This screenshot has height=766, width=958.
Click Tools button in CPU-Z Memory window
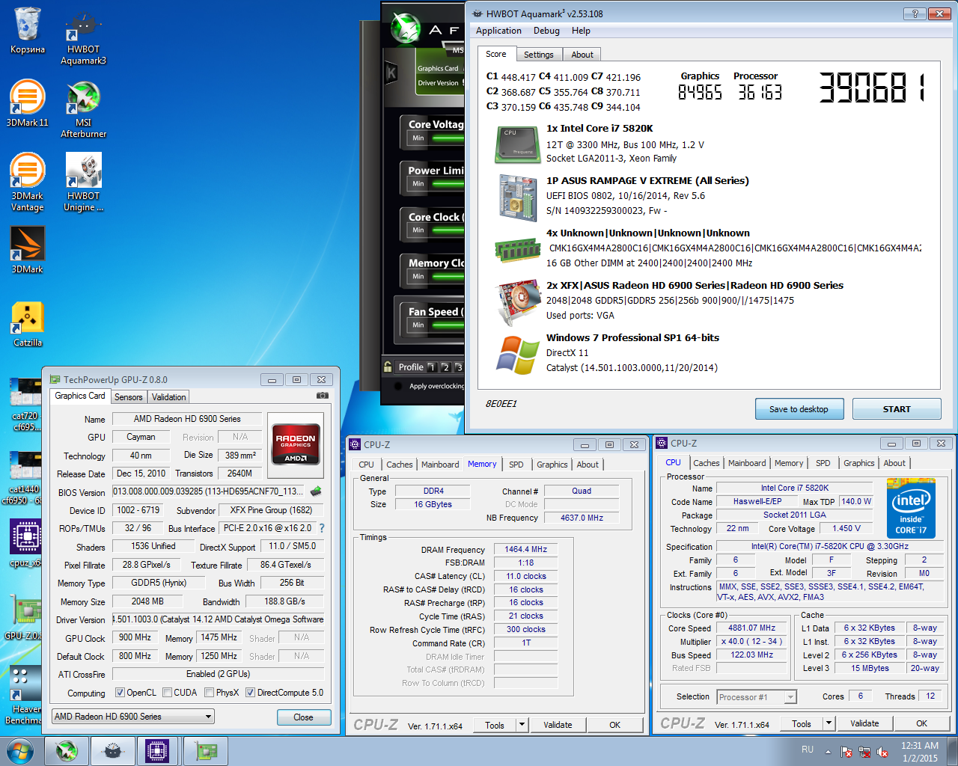(495, 725)
